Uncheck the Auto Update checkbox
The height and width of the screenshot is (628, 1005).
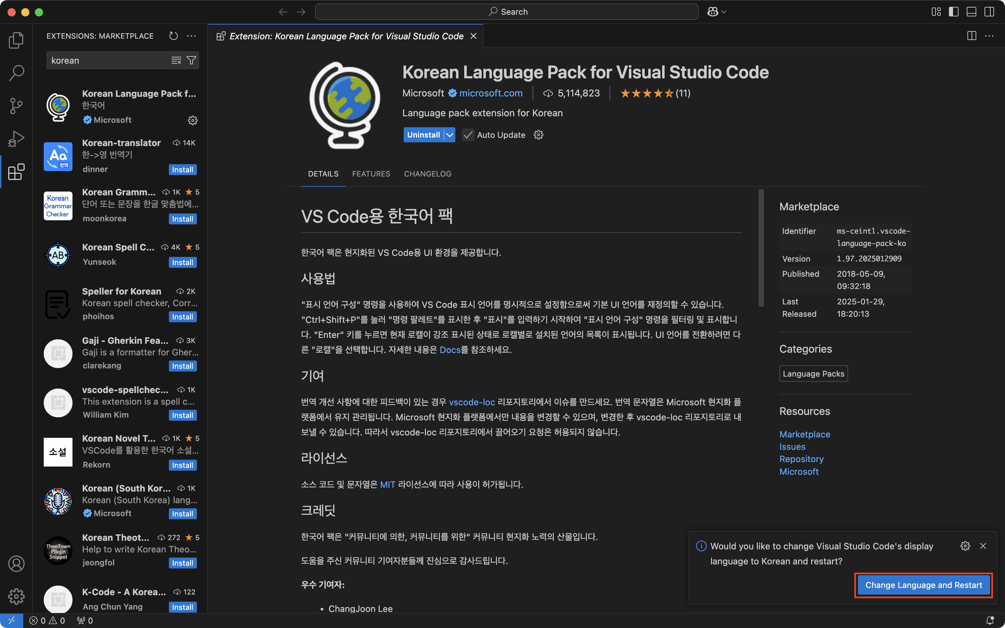pos(468,135)
